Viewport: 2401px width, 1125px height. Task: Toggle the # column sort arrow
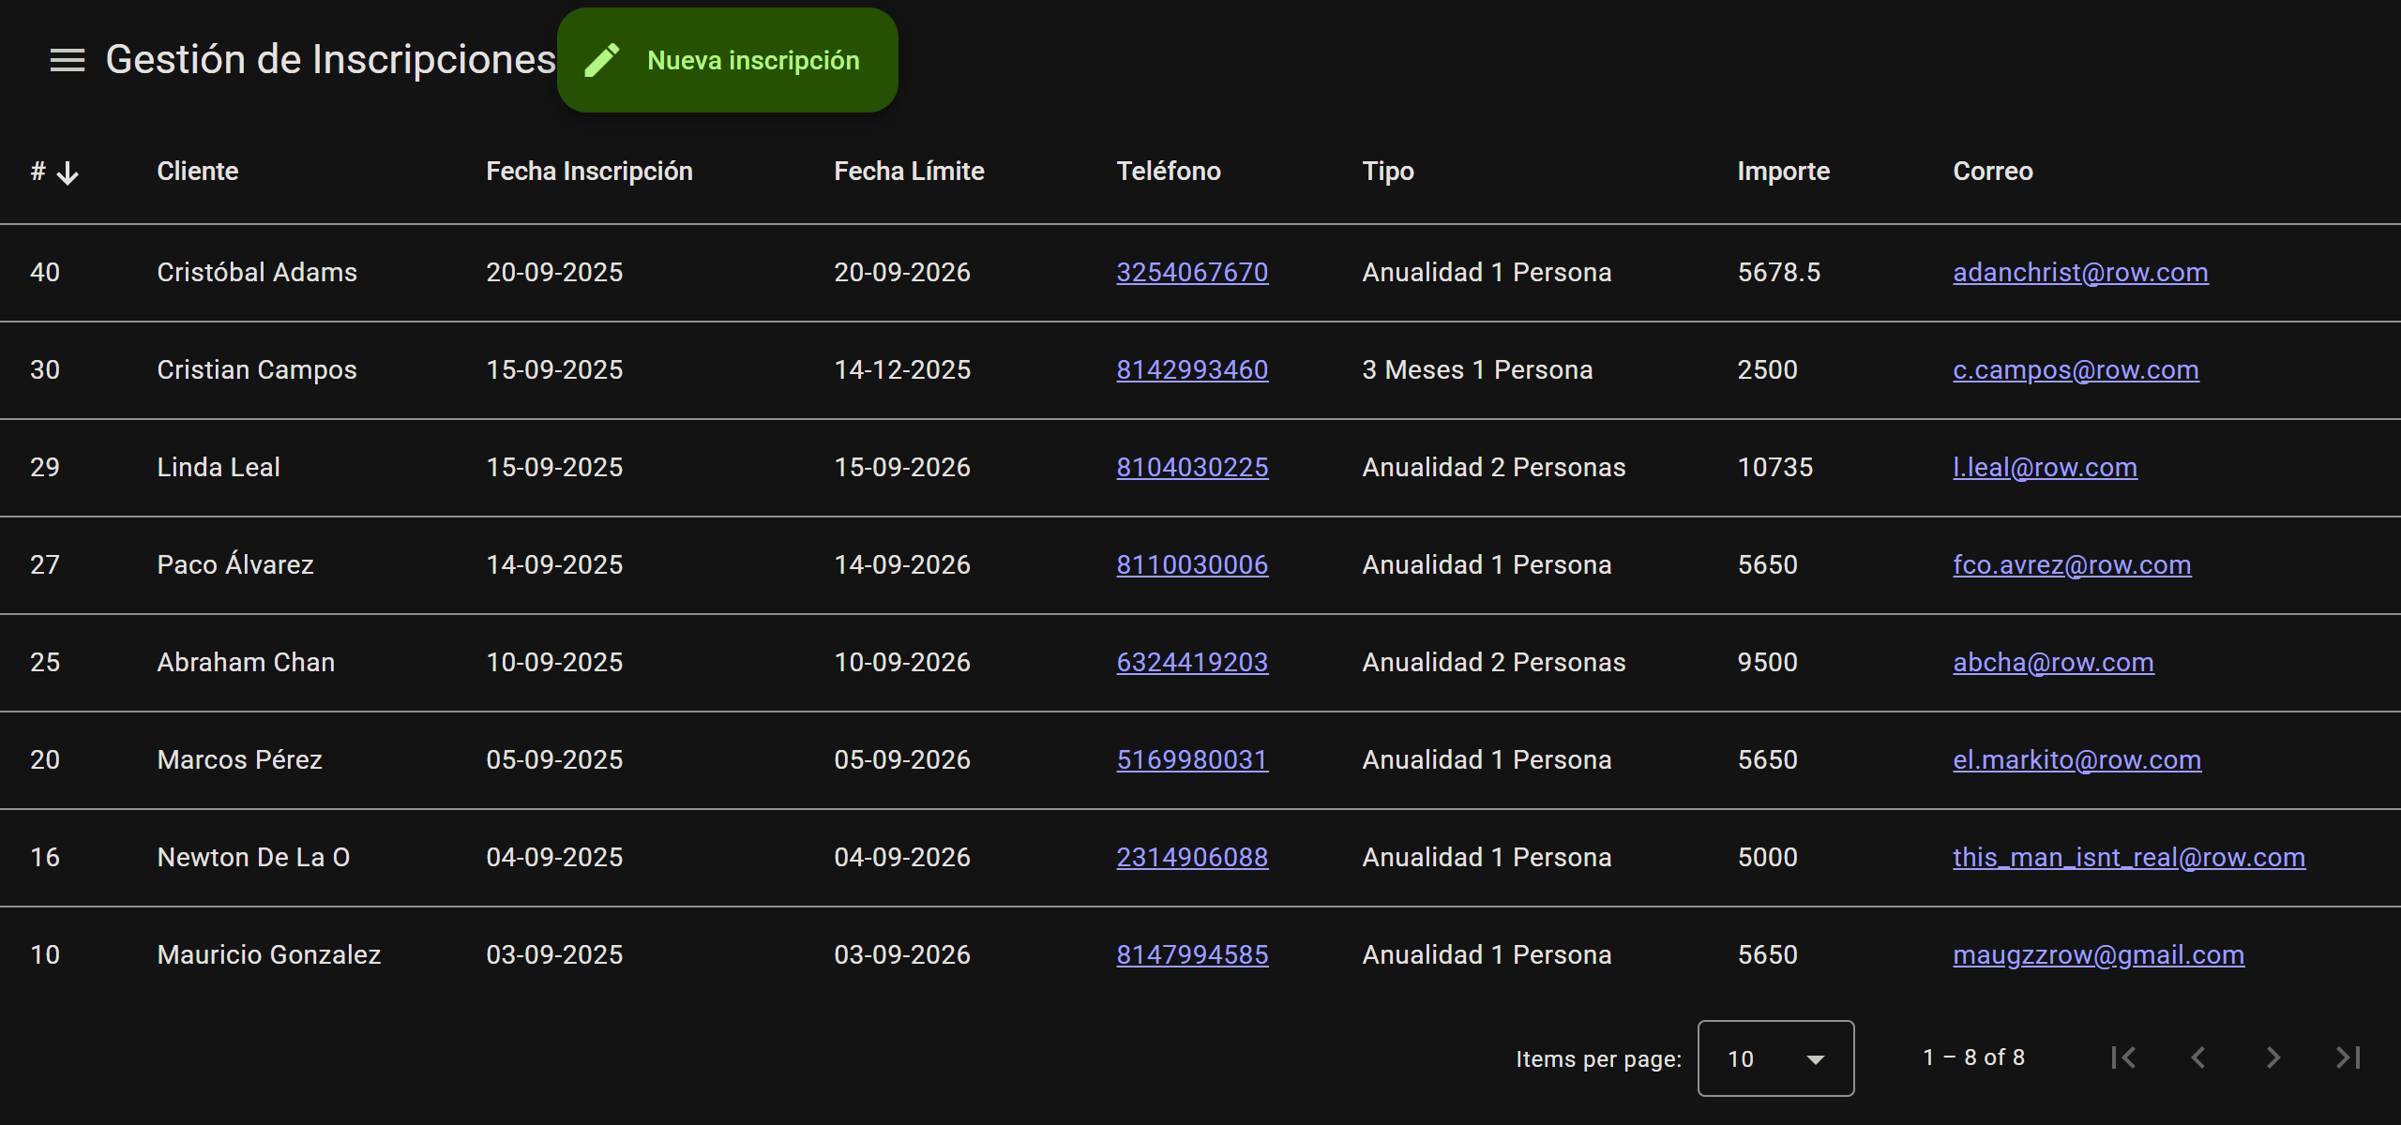(x=68, y=172)
